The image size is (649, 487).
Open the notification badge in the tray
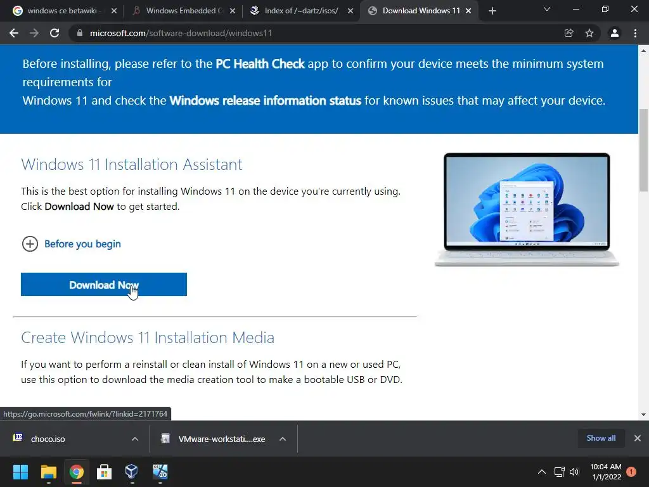631,472
